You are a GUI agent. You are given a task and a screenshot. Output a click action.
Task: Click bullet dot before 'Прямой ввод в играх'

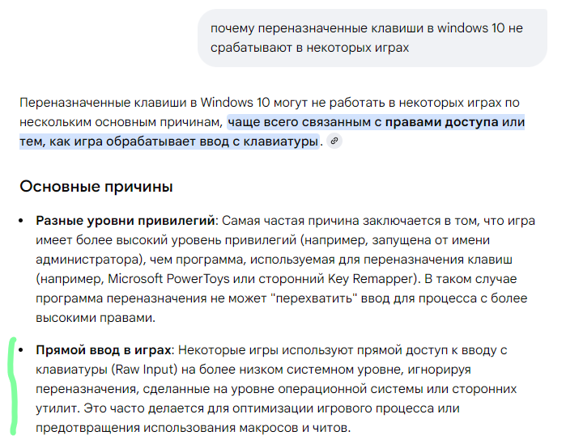pyautogui.click(x=21, y=350)
